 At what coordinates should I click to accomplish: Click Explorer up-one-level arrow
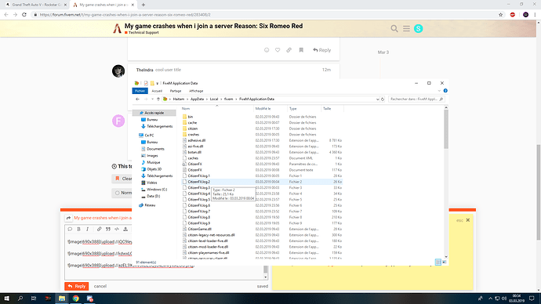click(158, 100)
